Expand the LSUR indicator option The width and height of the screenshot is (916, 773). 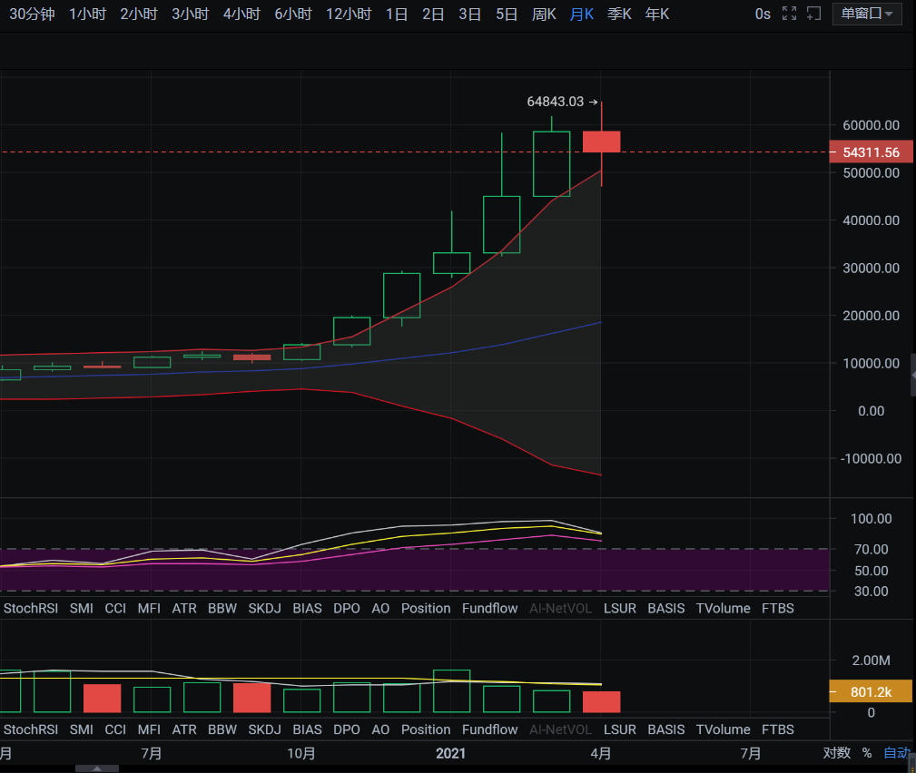[620, 608]
